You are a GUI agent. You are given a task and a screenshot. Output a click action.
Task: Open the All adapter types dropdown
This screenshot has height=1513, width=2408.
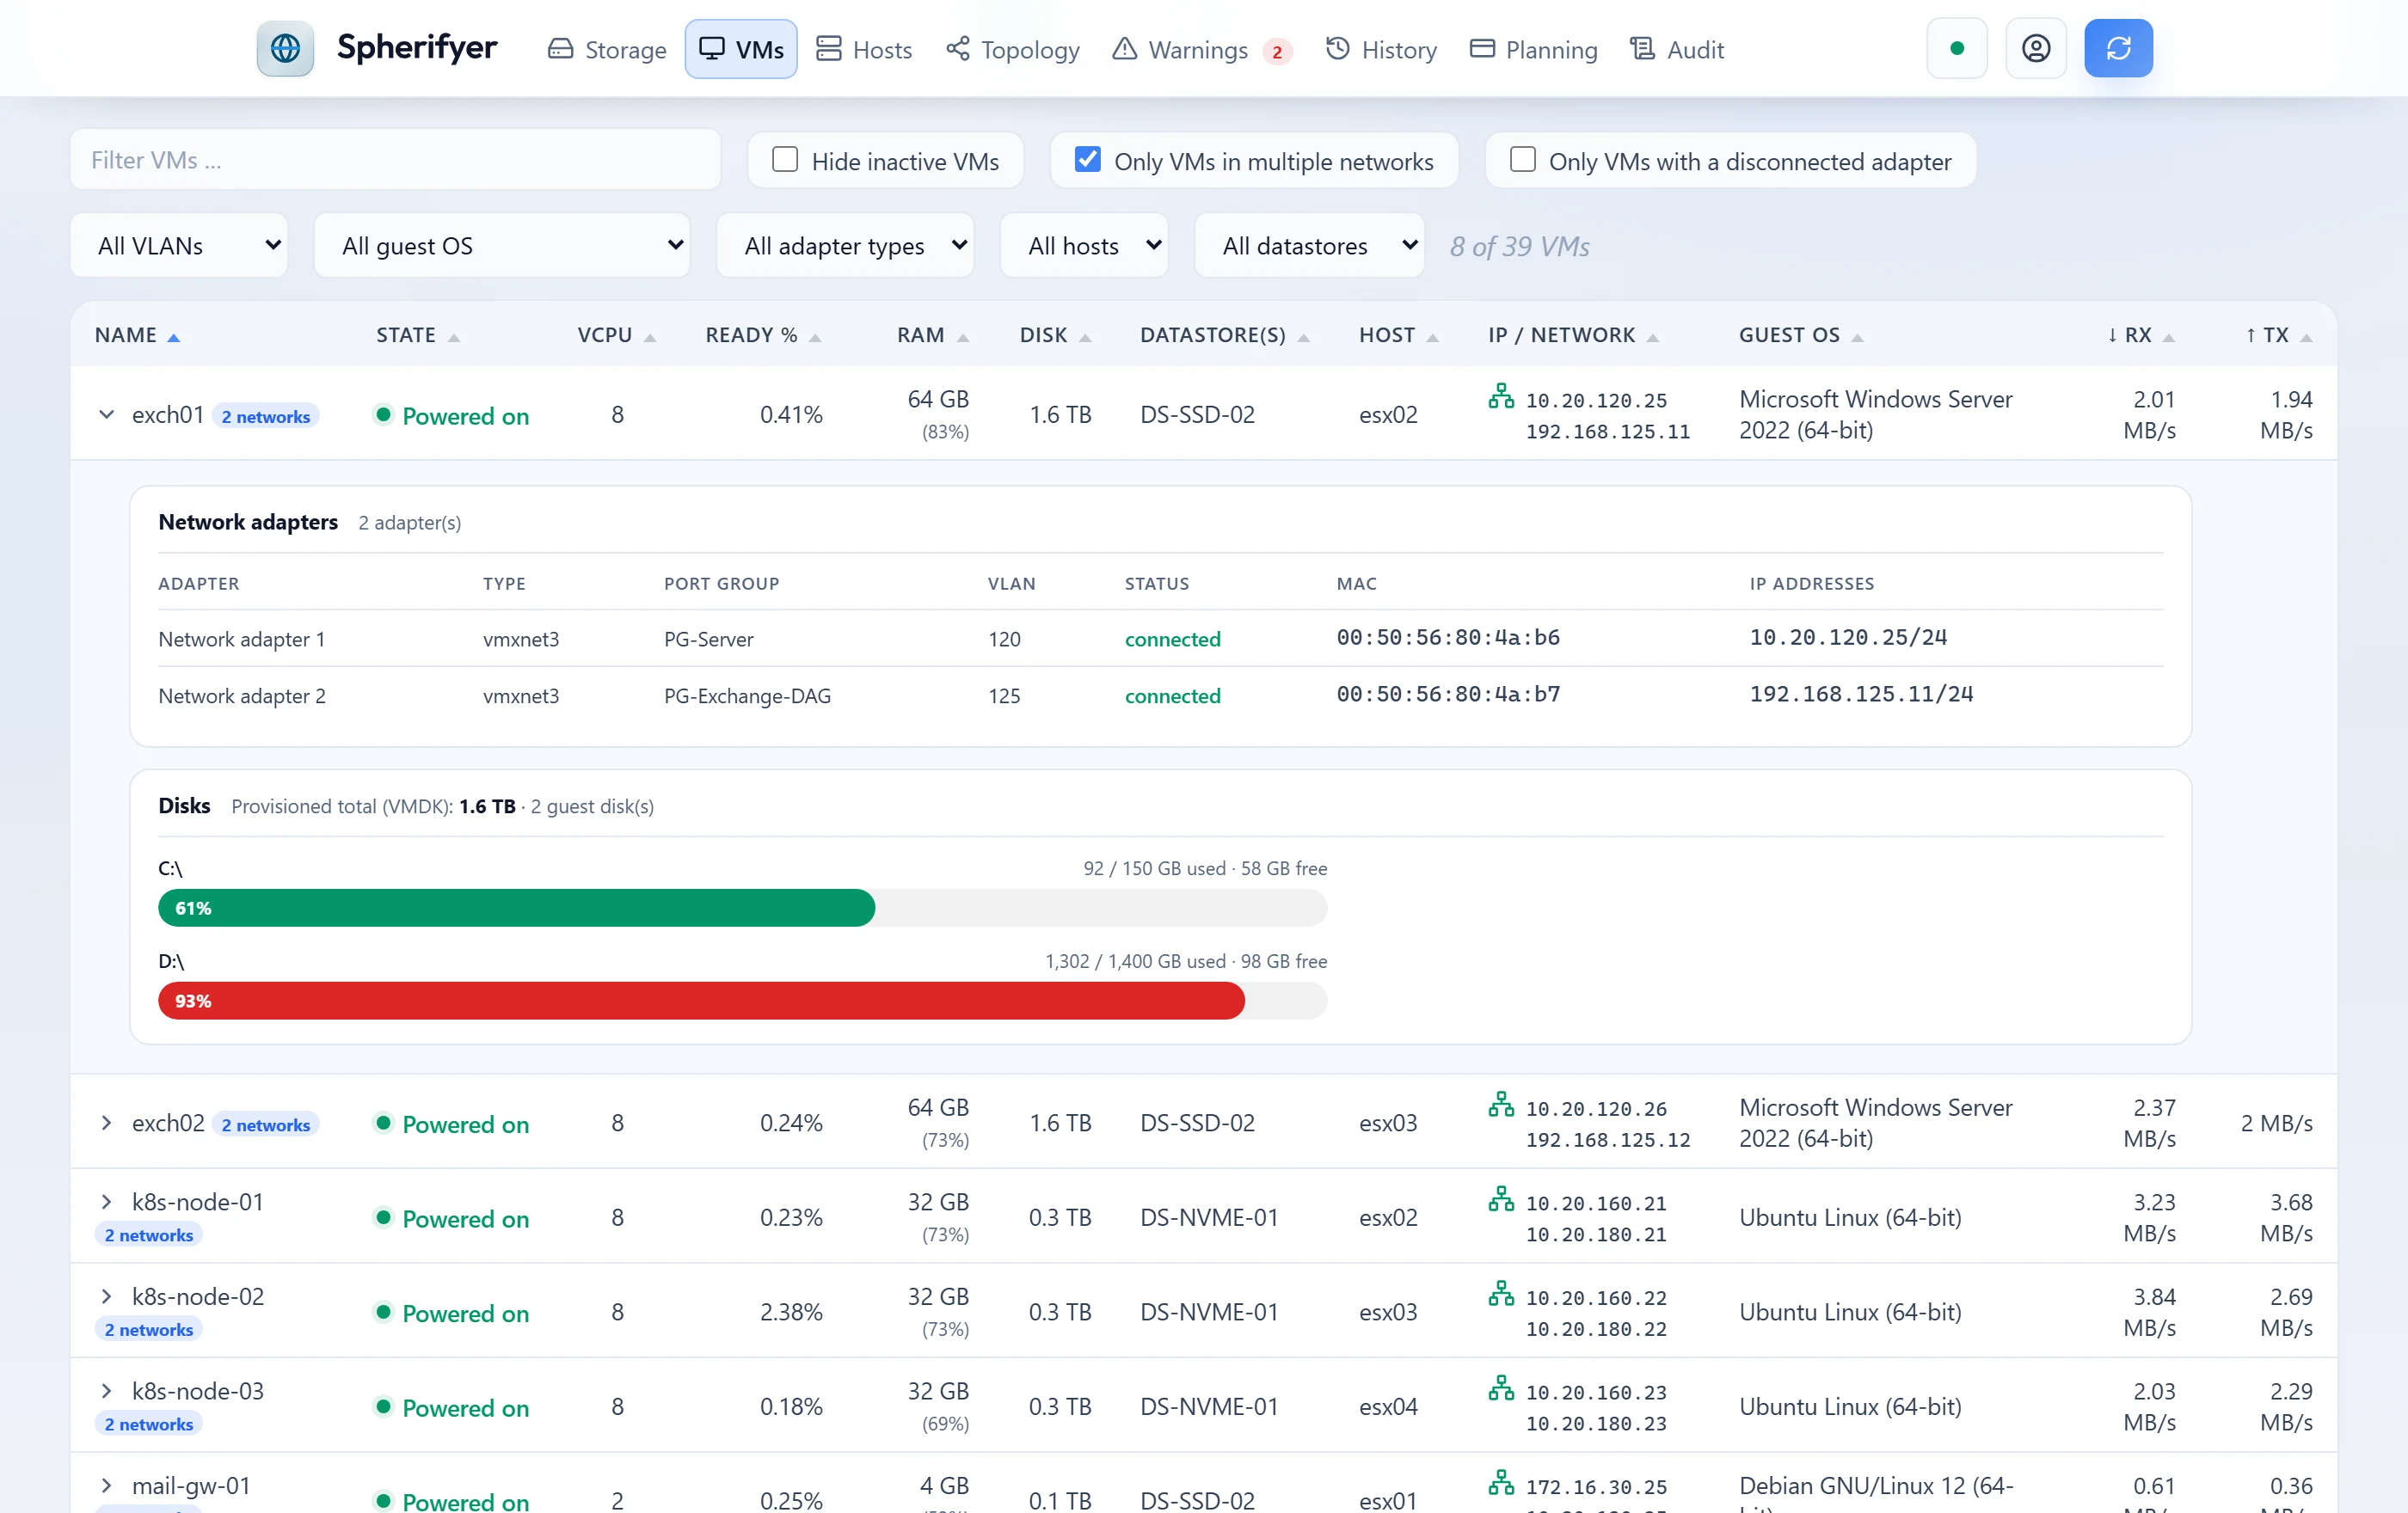pos(845,246)
